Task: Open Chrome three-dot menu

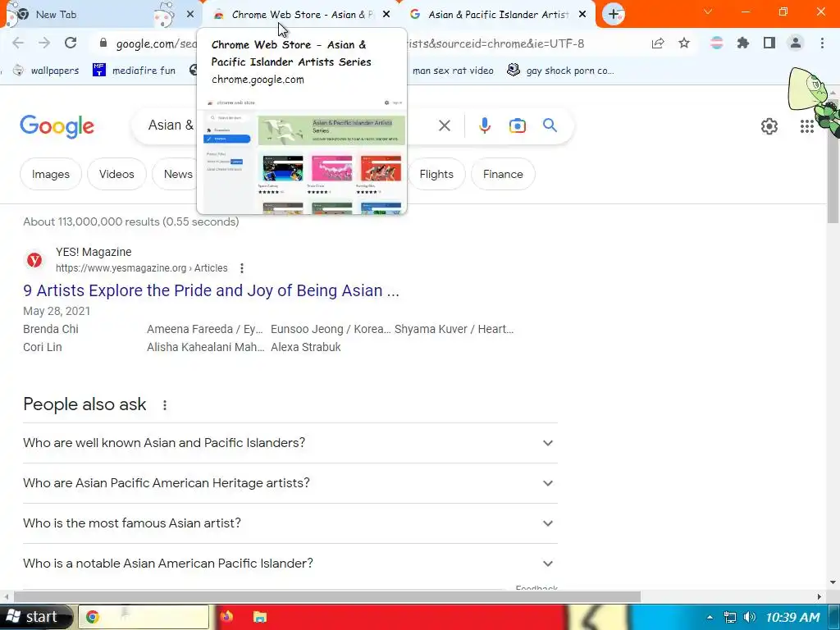Action: point(822,43)
